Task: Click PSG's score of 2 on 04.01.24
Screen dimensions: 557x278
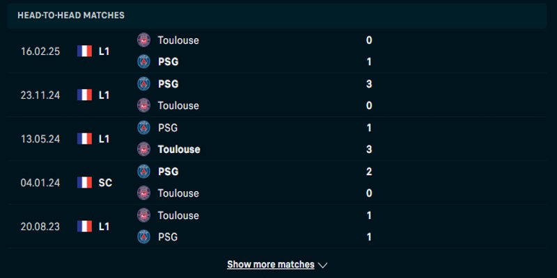Action: click(369, 172)
